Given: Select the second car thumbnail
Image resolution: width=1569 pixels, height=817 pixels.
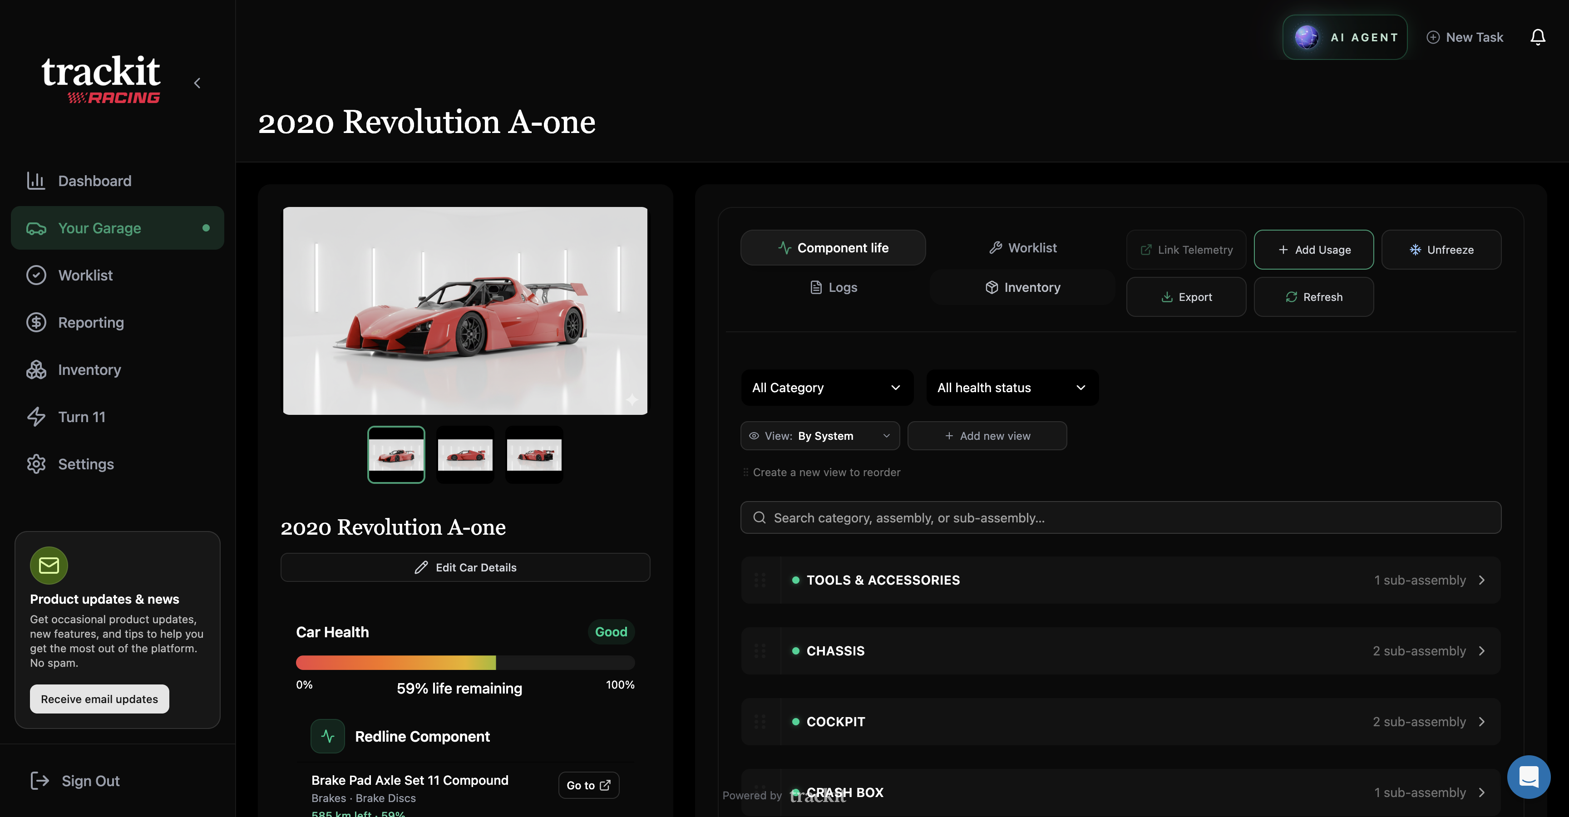Looking at the screenshot, I should click(x=465, y=455).
